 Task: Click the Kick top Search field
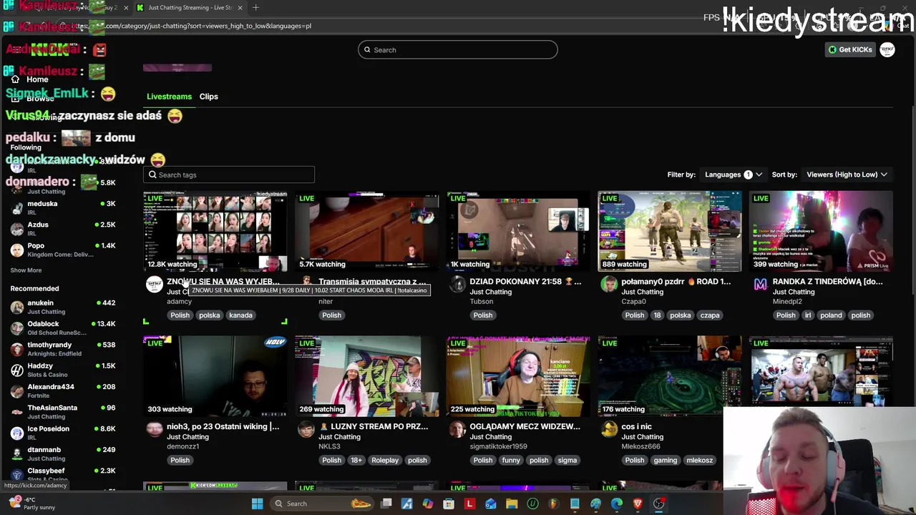click(x=457, y=49)
